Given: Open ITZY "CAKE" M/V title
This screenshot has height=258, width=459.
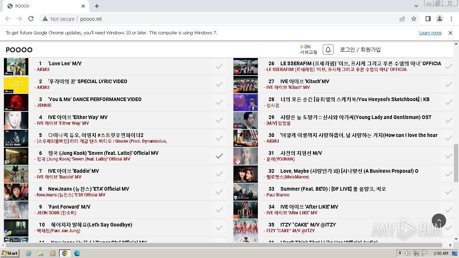Looking at the screenshot, I should [x=308, y=225].
